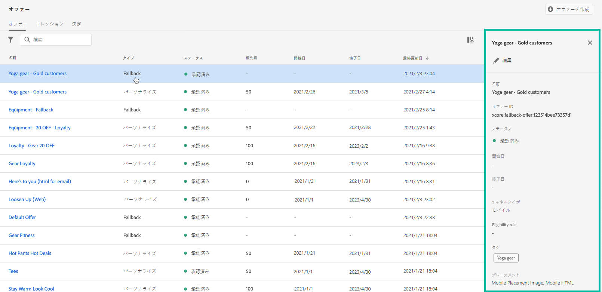Click last updated 2021/2/16 8:31
Viewport: 602px width, 292px height.
pos(419,182)
